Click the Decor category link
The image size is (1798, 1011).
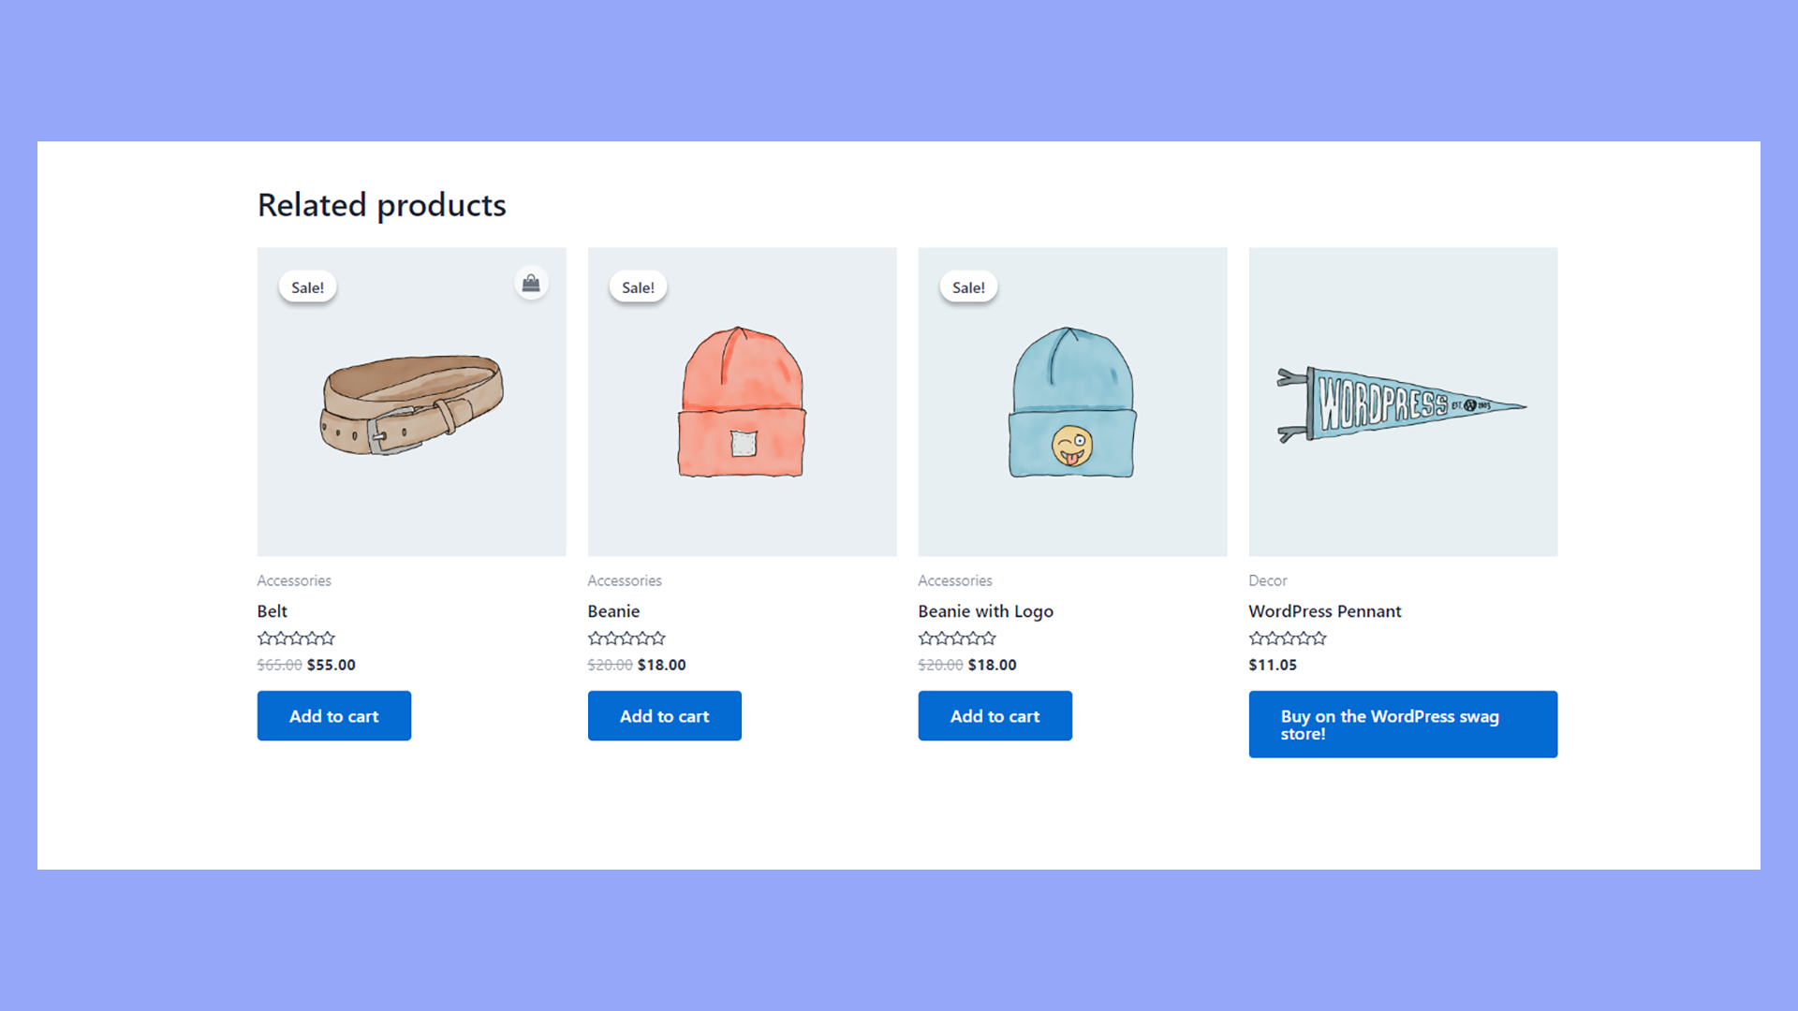[x=1268, y=580]
